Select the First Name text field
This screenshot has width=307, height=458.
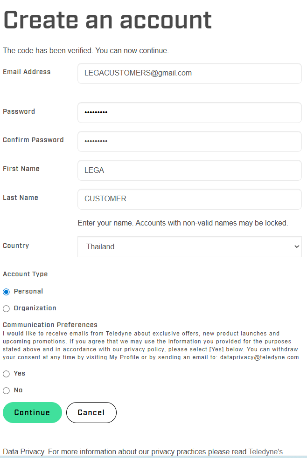point(189,170)
